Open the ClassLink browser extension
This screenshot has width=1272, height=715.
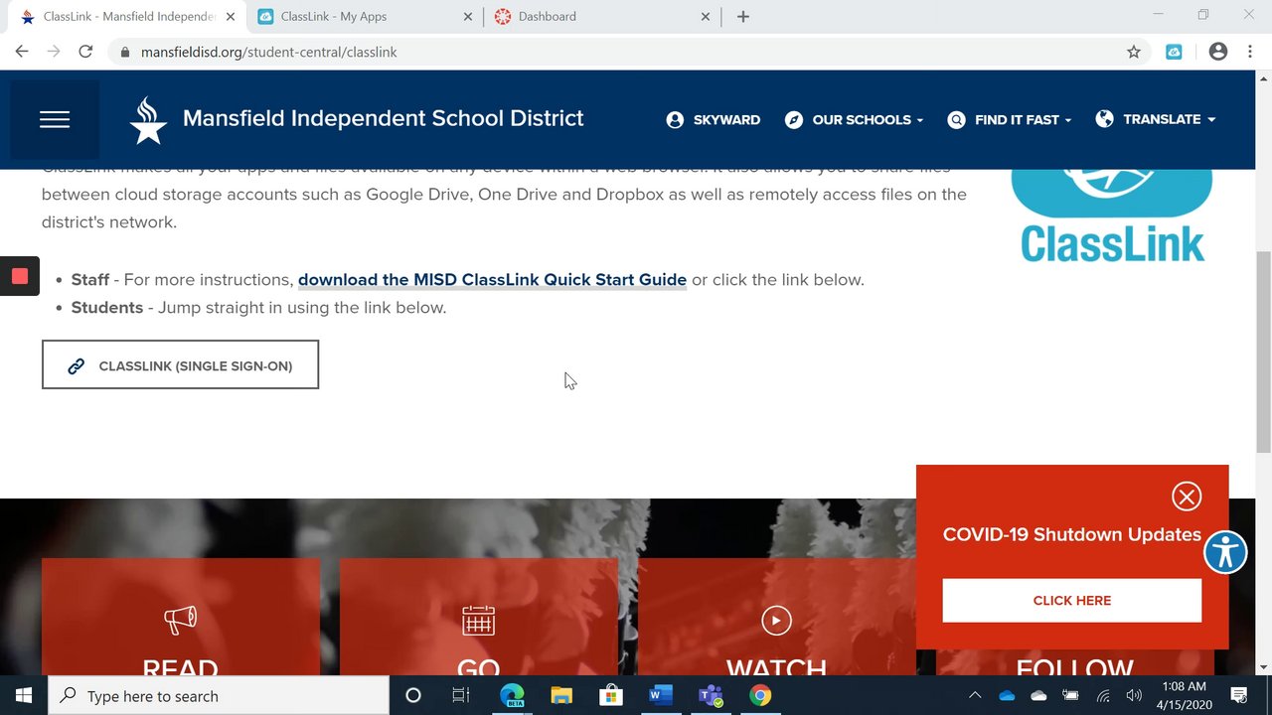1174,52
